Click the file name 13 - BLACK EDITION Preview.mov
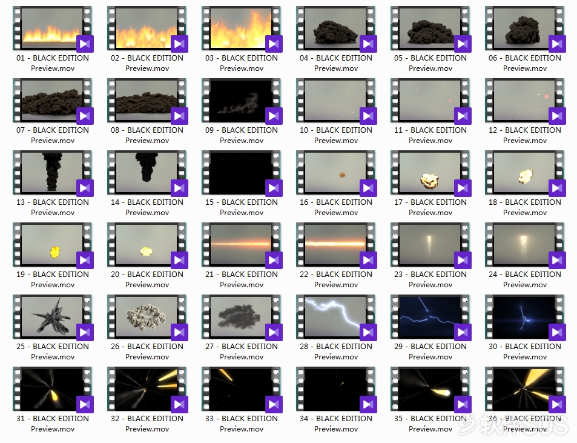This screenshot has width=577, height=443. point(52,207)
